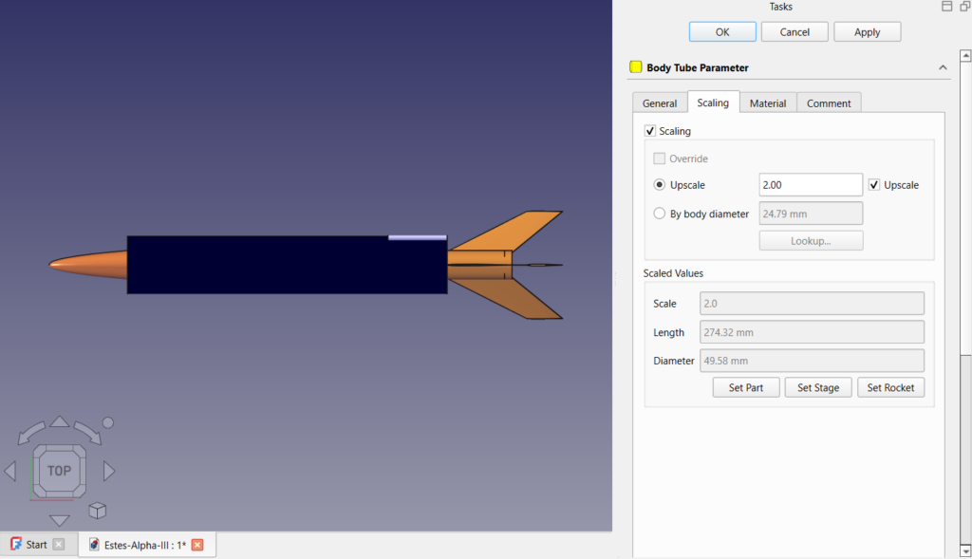Collapse the Body Tube Parameter section
972x559 pixels.
click(943, 67)
